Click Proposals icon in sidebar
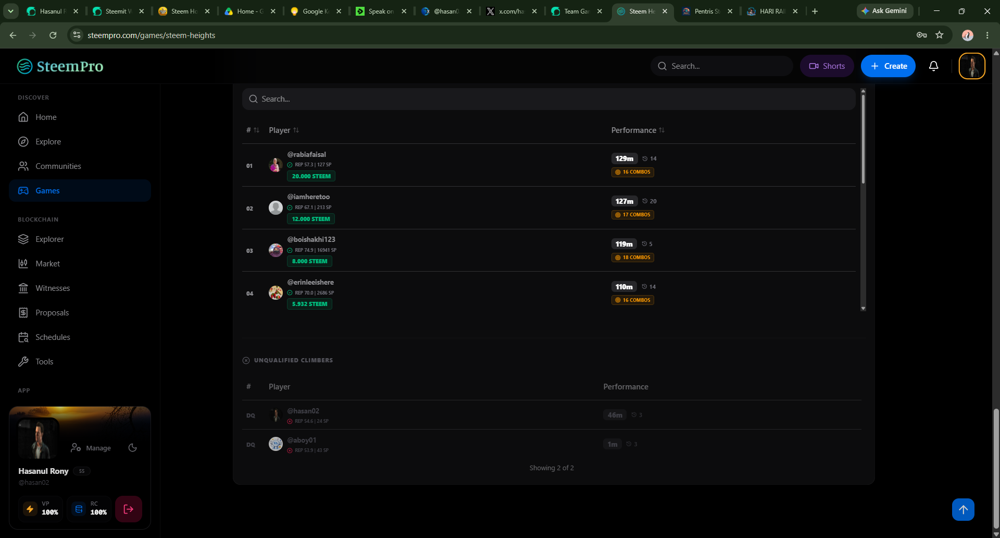Screen dimensions: 1000x538 pyautogui.click(x=23, y=313)
